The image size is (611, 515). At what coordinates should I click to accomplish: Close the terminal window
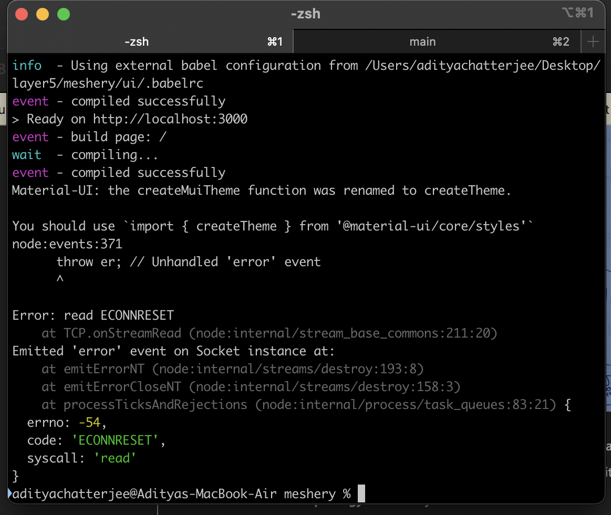click(x=21, y=14)
